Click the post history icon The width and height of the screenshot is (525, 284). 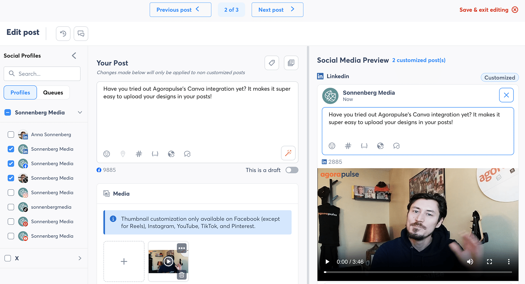[x=63, y=34]
